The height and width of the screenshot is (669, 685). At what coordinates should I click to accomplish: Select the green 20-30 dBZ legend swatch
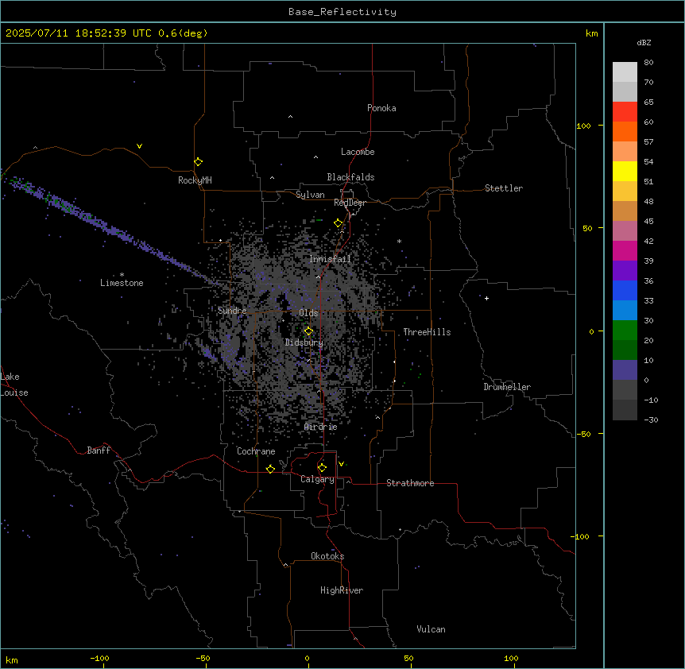625,331
